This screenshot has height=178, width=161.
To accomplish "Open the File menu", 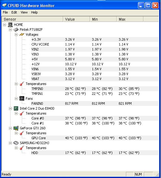I will coord(5,12).
